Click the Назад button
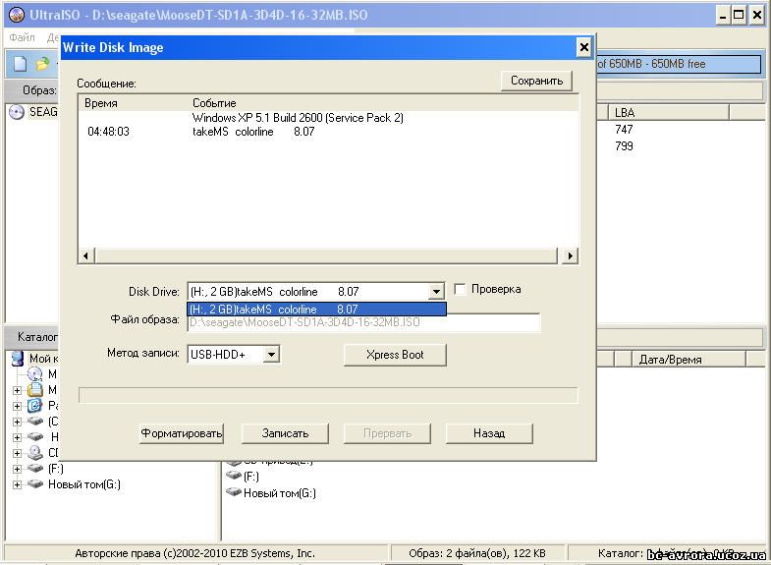The height and width of the screenshot is (565, 771). coord(489,433)
